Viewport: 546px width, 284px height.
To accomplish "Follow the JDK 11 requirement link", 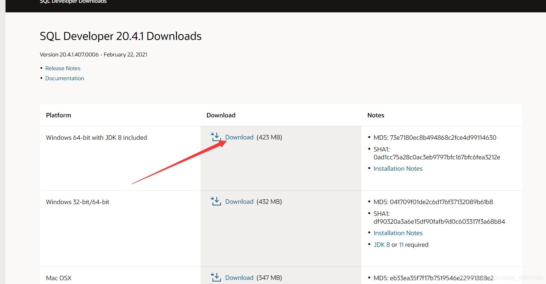I will pos(401,245).
